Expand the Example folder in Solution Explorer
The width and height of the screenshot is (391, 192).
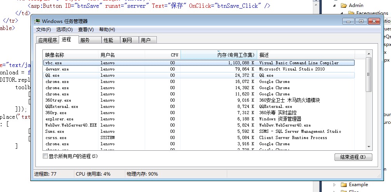(x=335, y=185)
